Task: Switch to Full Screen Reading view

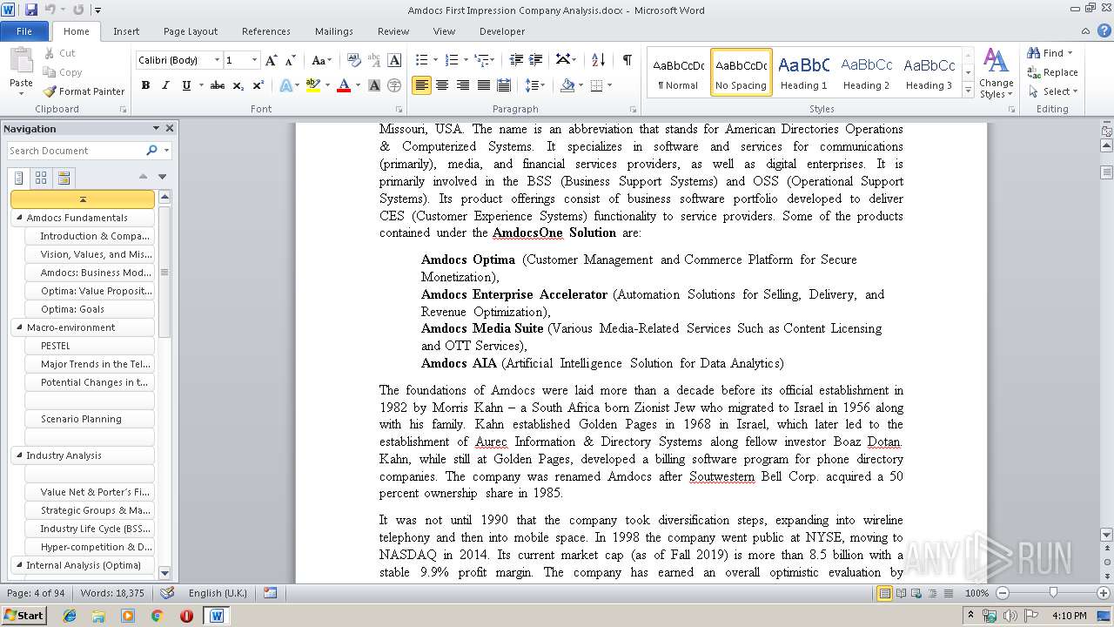Action: [901, 593]
